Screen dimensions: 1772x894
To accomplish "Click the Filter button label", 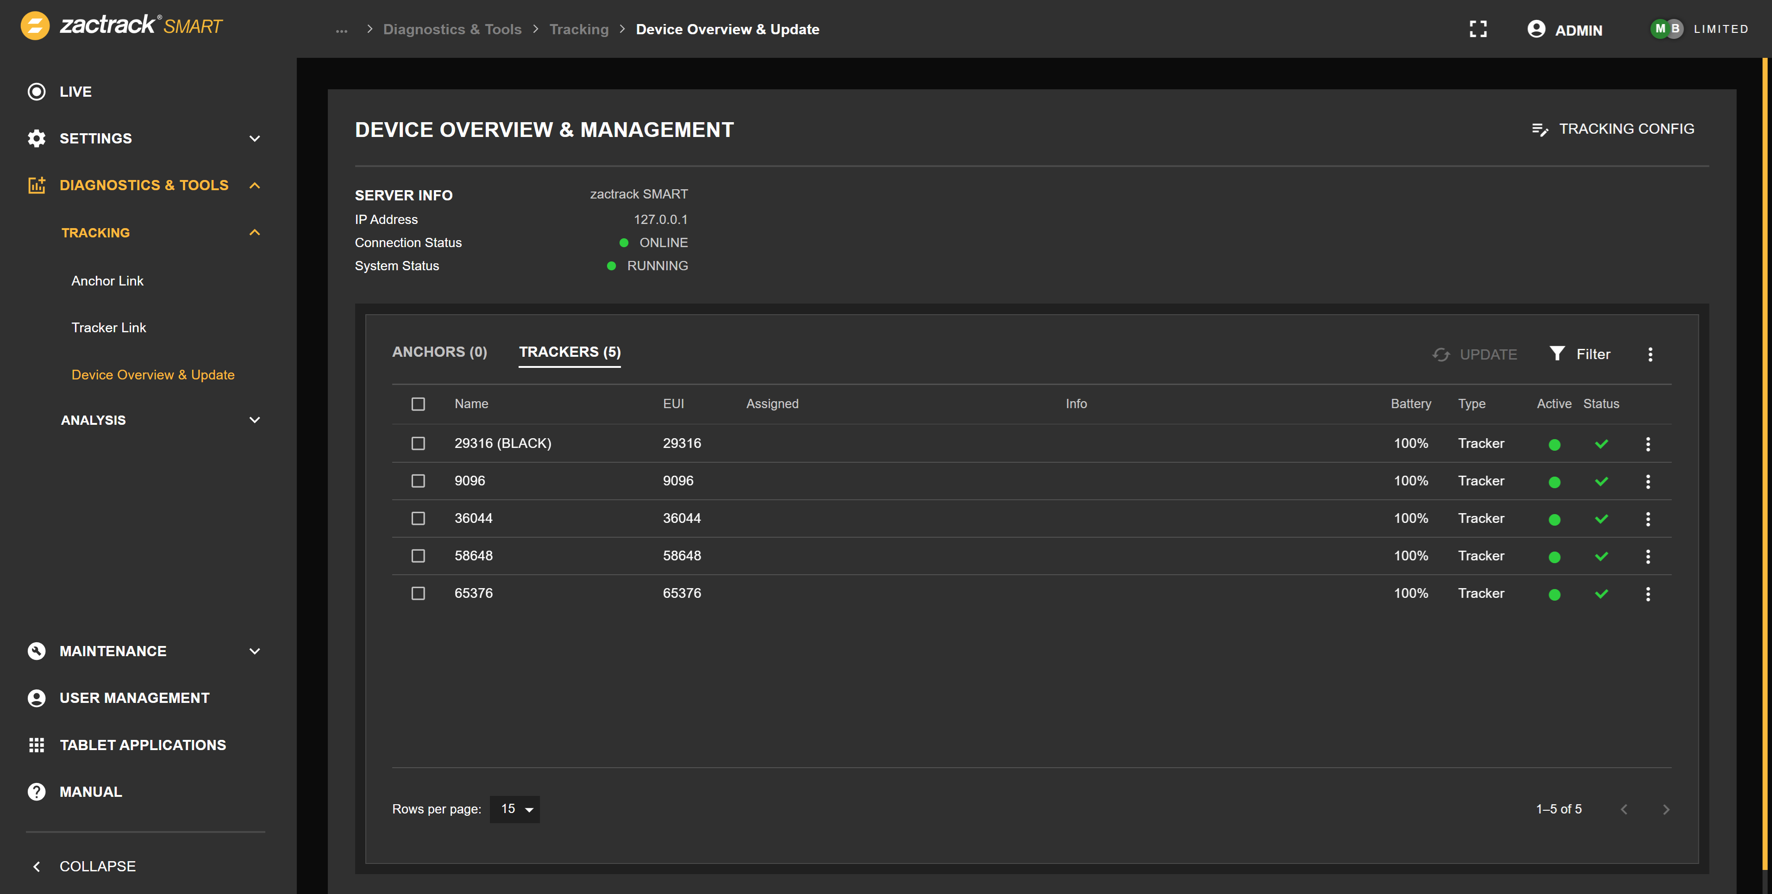I will [x=1593, y=354].
